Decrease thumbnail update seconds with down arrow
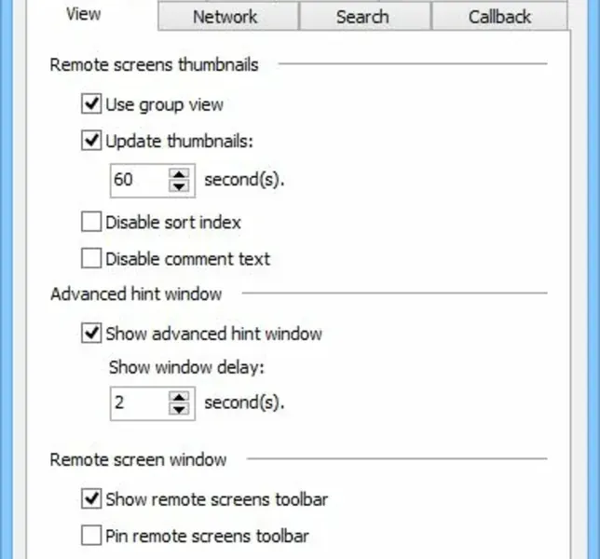 pos(179,185)
